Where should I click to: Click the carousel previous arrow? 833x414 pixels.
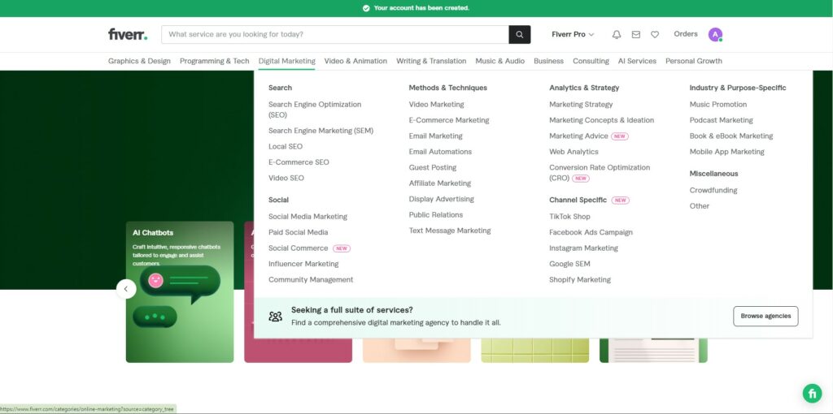coord(126,289)
